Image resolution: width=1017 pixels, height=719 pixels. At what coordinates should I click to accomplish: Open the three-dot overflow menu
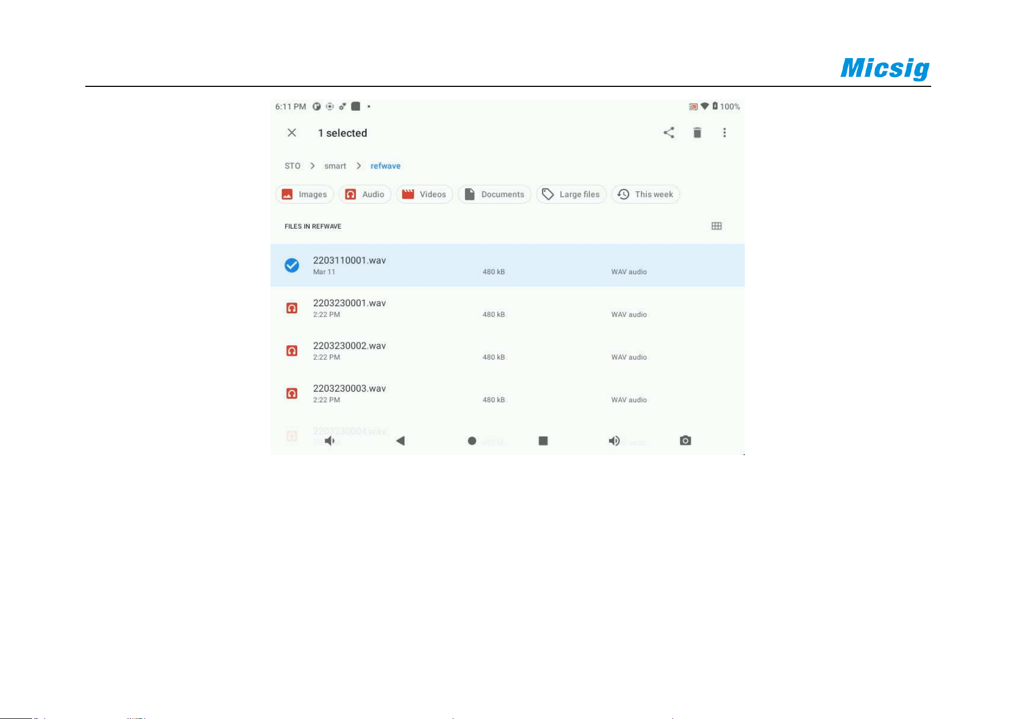pyautogui.click(x=724, y=133)
